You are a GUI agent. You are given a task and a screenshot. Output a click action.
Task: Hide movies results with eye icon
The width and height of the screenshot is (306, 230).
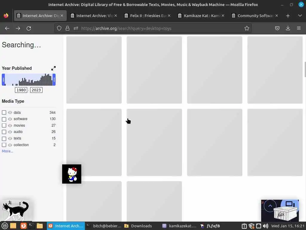10,125
